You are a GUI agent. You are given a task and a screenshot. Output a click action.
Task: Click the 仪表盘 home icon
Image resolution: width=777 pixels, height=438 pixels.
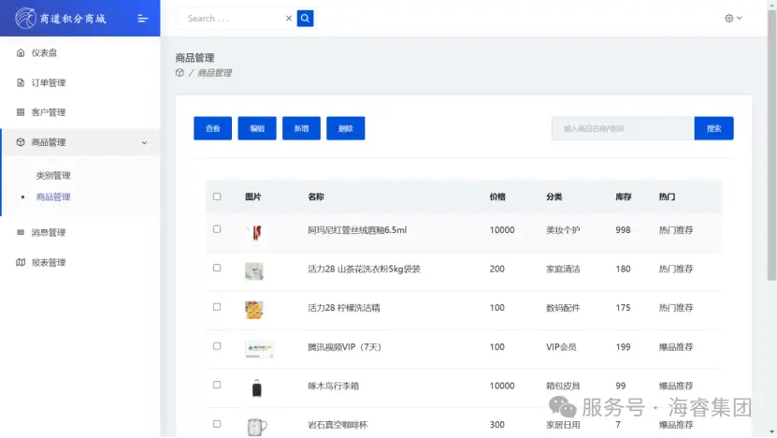coord(21,52)
